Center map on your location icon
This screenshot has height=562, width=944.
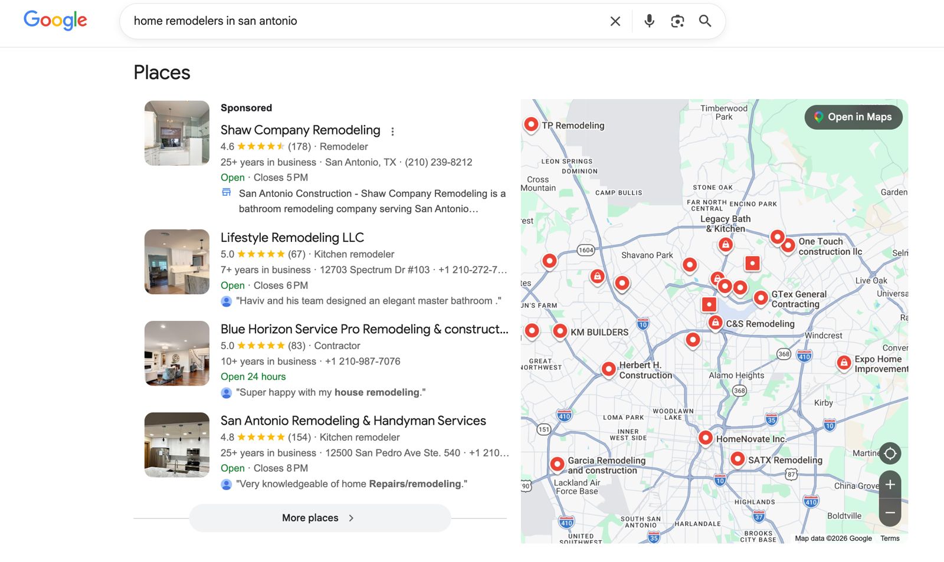point(890,453)
